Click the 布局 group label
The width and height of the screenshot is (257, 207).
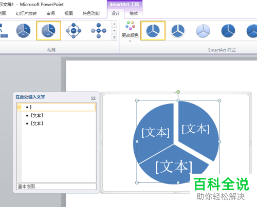51,50
